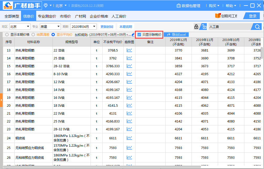Expand the 购买 menu
The height and width of the screenshot is (169, 264).
point(214,6)
